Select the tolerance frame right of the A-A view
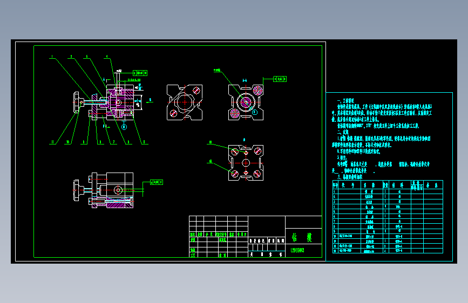The width and height of the screenshot is (468, 303). [x=280, y=79]
